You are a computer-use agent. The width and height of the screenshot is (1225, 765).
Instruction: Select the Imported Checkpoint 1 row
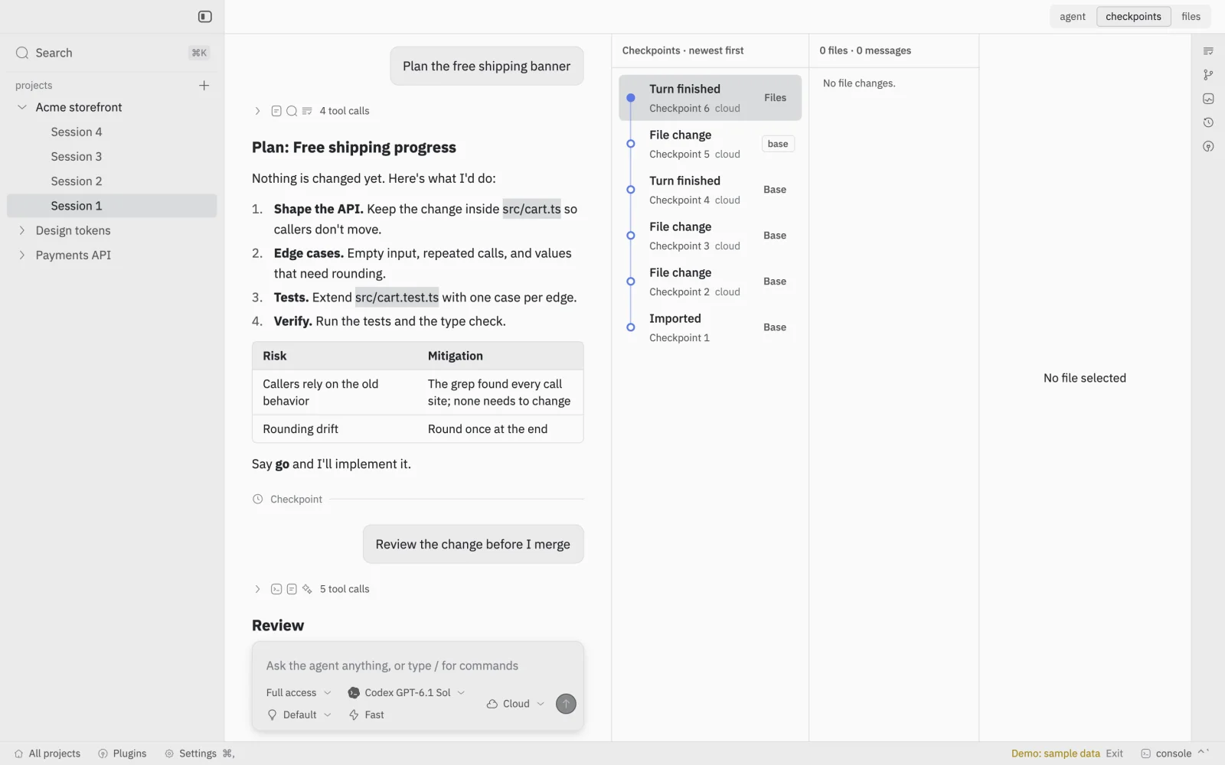(710, 327)
